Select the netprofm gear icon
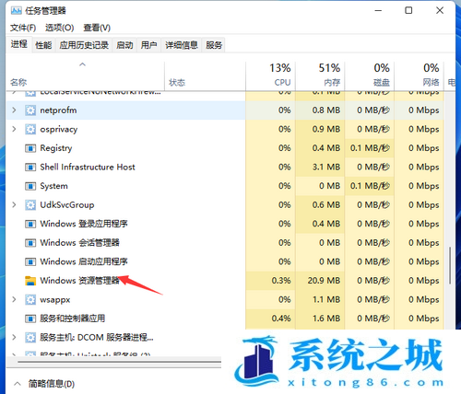 click(x=30, y=110)
